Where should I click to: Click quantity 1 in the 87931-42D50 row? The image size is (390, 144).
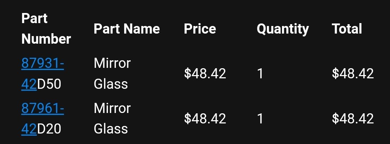point(260,74)
